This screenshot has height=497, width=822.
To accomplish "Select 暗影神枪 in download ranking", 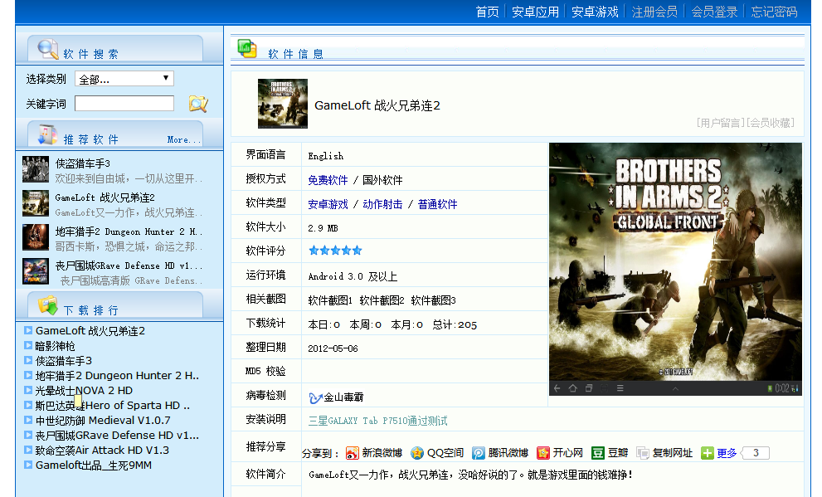I will click(55, 346).
